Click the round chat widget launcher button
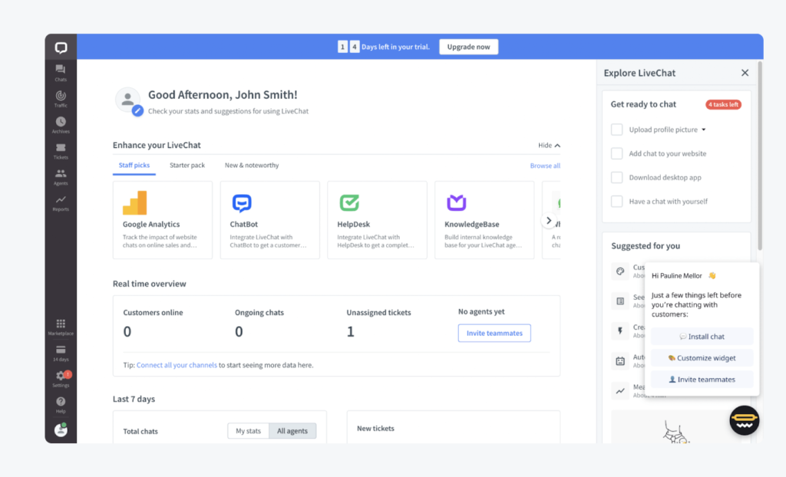Image resolution: width=786 pixels, height=477 pixels. (745, 420)
